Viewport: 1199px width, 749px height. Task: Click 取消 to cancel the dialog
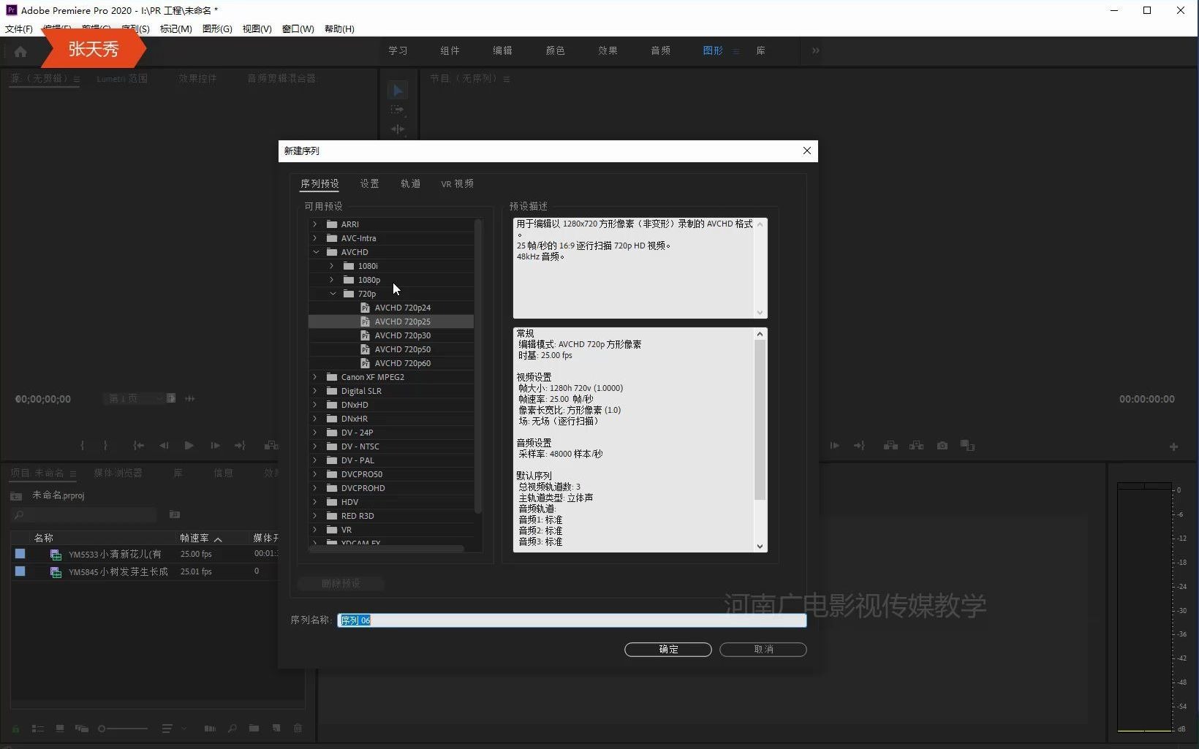(x=763, y=650)
